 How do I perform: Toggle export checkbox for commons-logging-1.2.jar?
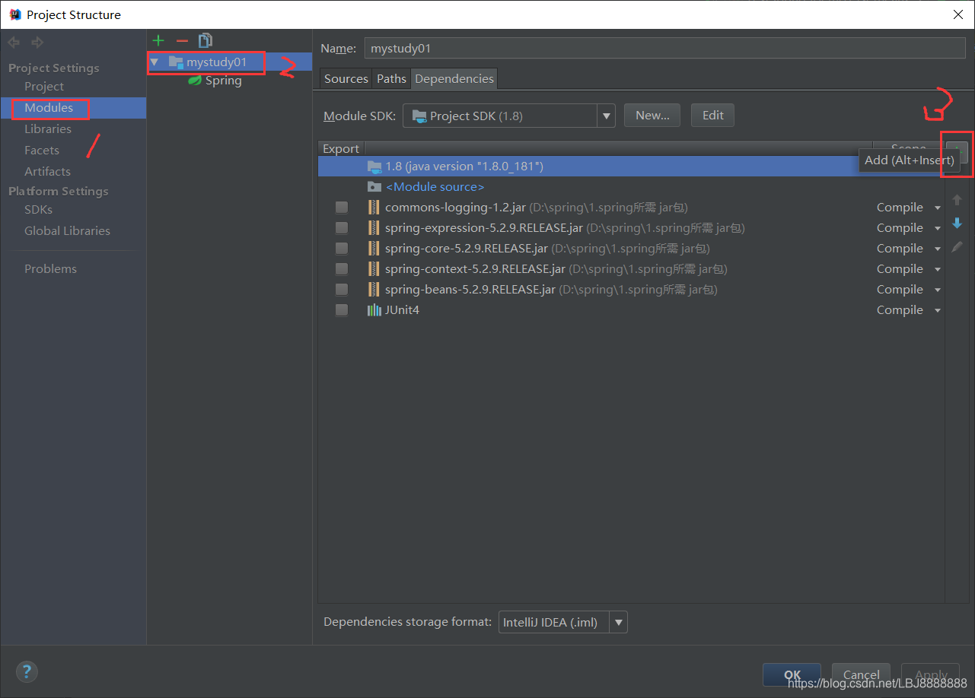click(x=342, y=207)
